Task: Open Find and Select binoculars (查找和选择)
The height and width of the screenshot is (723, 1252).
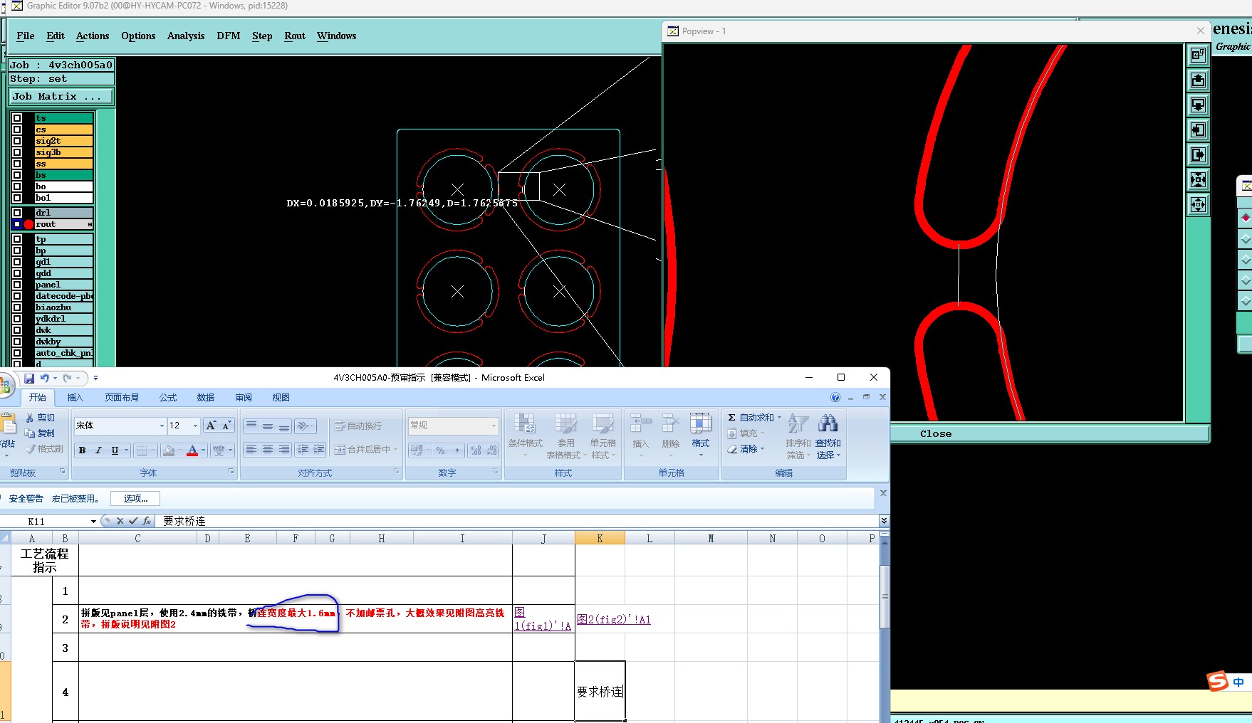Action: (x=828, y=436)
